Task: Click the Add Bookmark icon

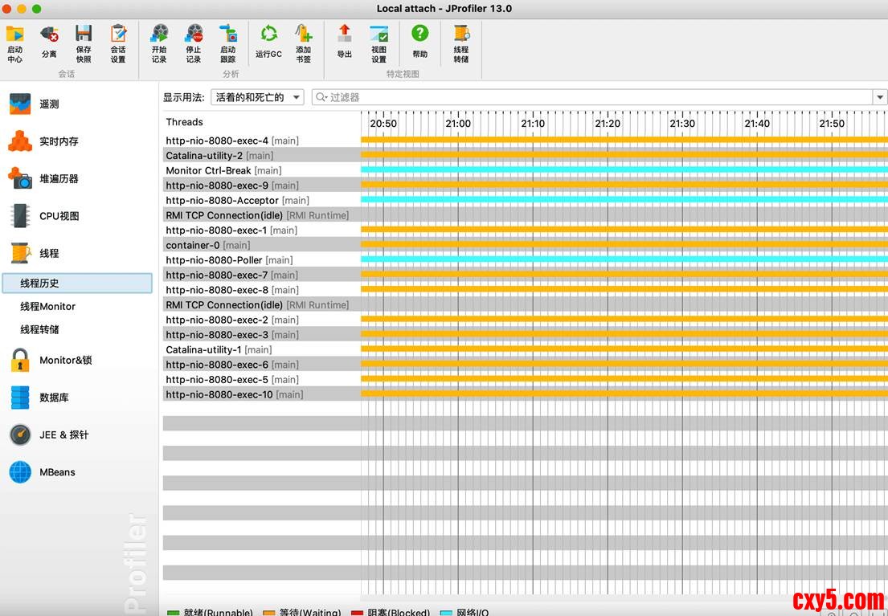Action: tap(303, 43)
